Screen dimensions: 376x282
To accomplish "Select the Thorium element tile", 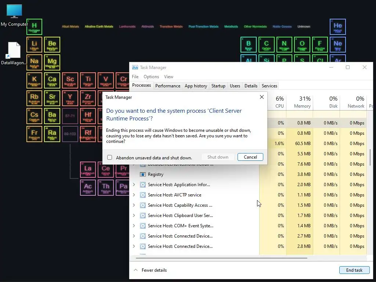I will coord(105,188).
